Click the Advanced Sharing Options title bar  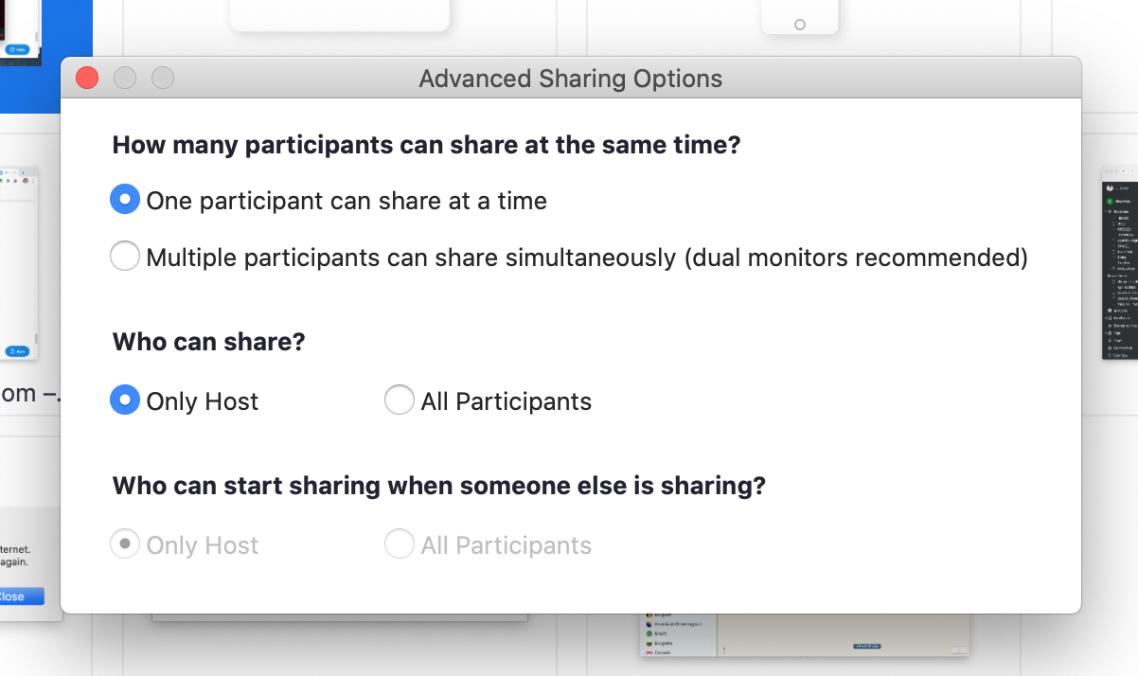571,78
